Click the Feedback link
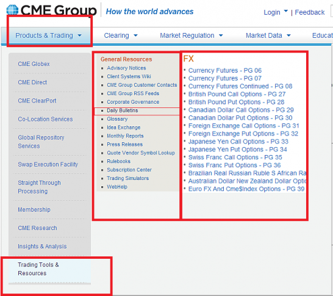The height and width of the screenshot is (296, 333). tap(310, 12)
